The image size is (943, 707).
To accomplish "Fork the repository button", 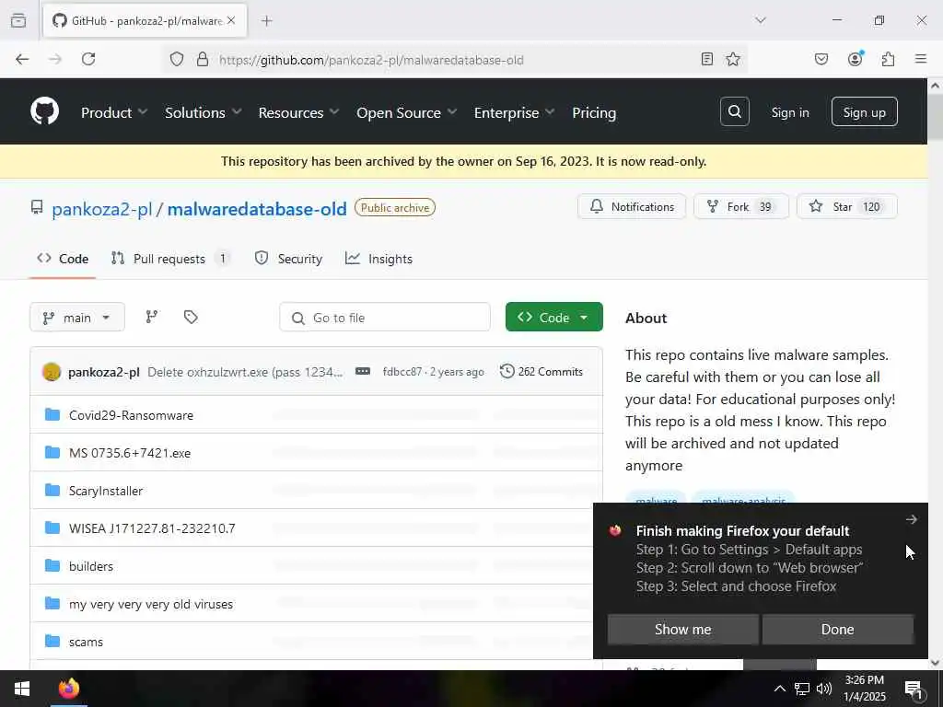I will pos(741,207).
